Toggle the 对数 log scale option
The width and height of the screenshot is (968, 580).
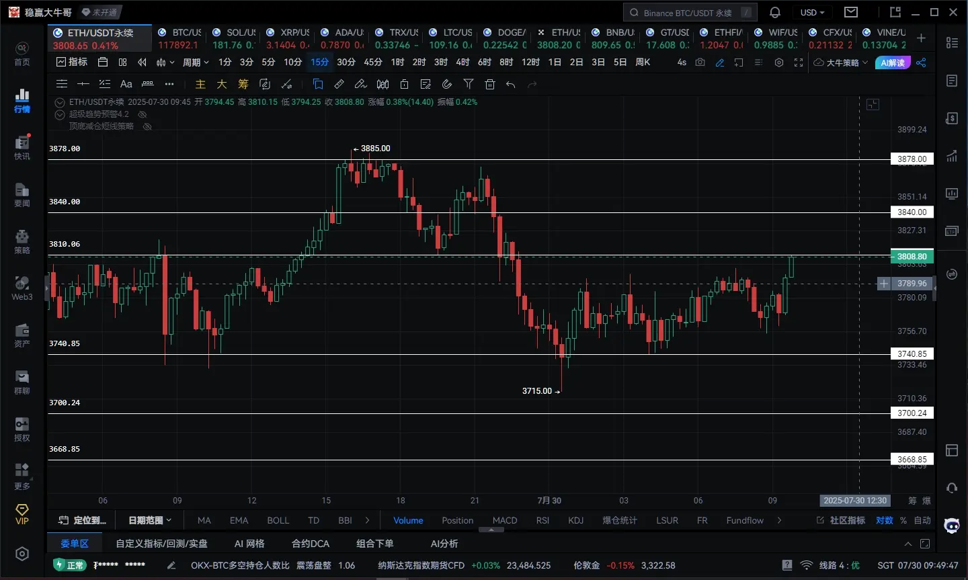pyautogui.click(x=885, y=520)
